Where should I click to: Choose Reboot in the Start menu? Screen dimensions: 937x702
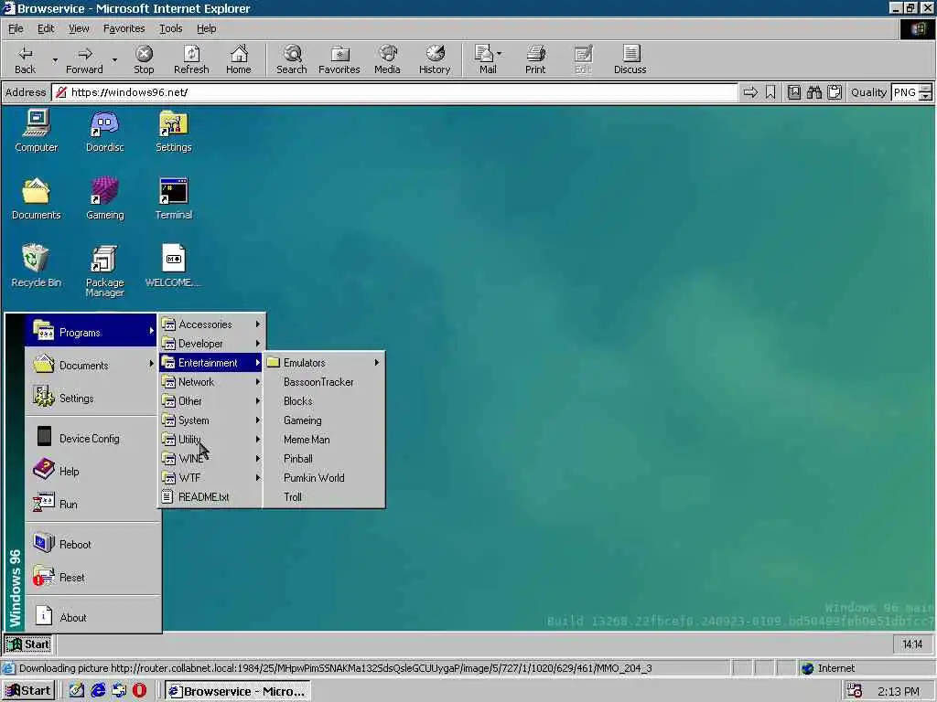click(x=92, y=544)
